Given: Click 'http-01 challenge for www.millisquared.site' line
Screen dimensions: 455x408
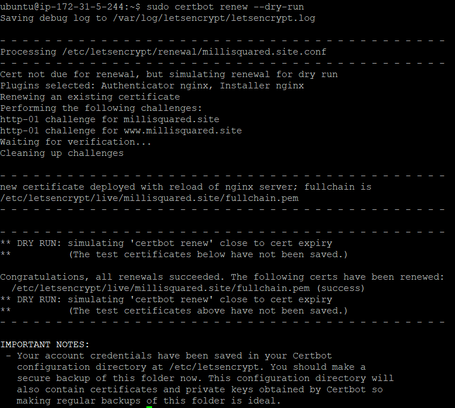Looking at the screenshot, I should pyautogui.click(x=121, y=131).
